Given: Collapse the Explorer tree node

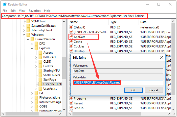Looking at the screenshot, I should 32,48.
